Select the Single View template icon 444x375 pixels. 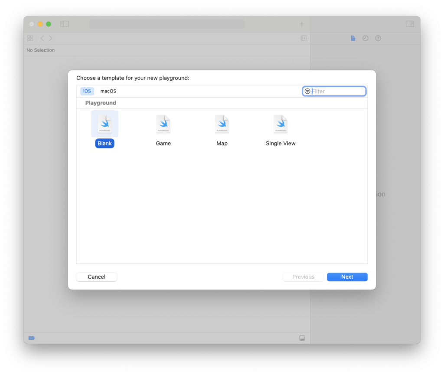click(281, 124)
